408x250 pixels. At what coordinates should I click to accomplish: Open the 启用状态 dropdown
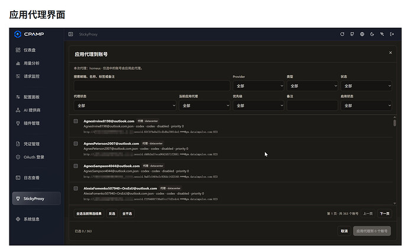pyautogui.click(x=366, y=105)
